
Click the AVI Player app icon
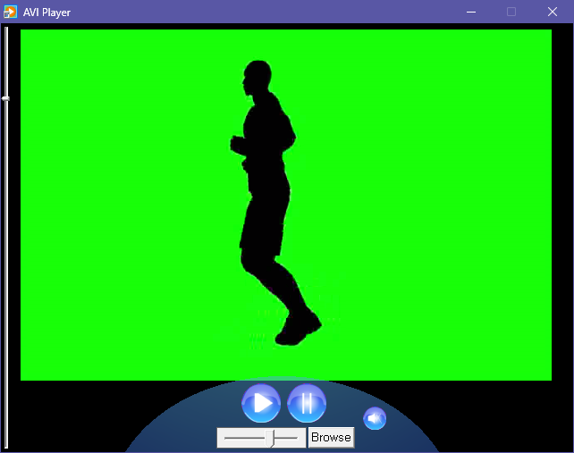[10, 12]
